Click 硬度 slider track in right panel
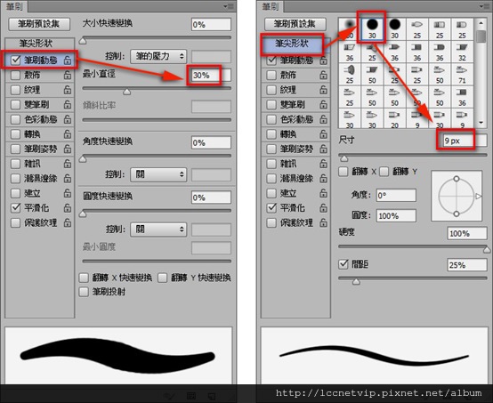Viewport: 493px width, 403px height. coord(413,246)
